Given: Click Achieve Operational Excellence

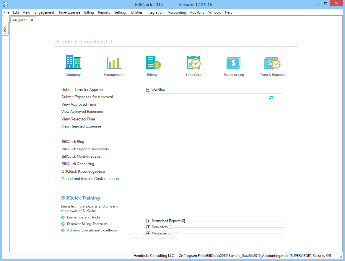Looking at the screenshot, I should coord(92,230).
